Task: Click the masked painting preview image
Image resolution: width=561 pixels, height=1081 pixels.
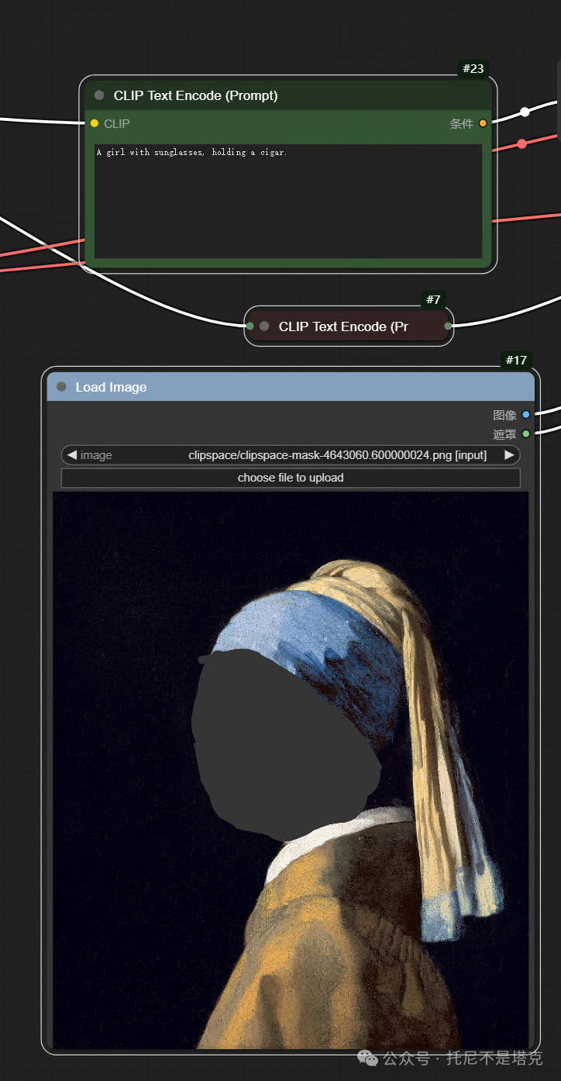Action: tap(291, 770)
